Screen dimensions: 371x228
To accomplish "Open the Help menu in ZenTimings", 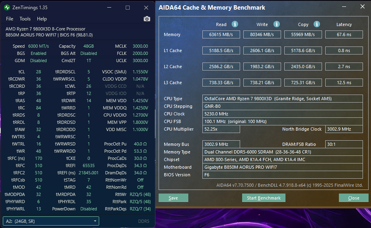I will pos(42,19).
